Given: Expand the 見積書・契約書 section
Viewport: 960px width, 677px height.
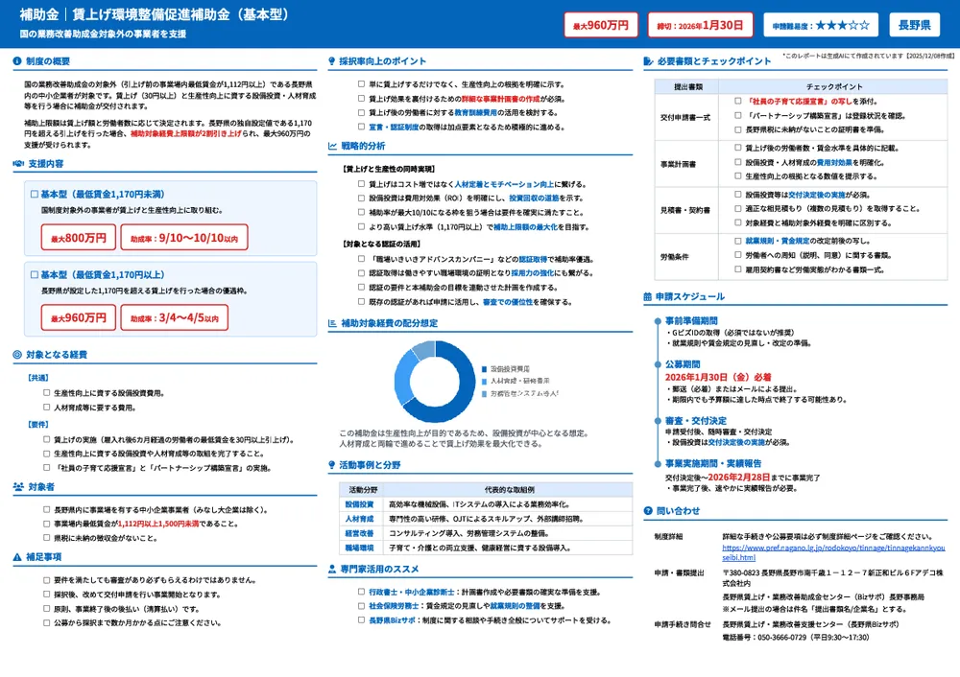Looking at the screenshot, I should point(684,208).
